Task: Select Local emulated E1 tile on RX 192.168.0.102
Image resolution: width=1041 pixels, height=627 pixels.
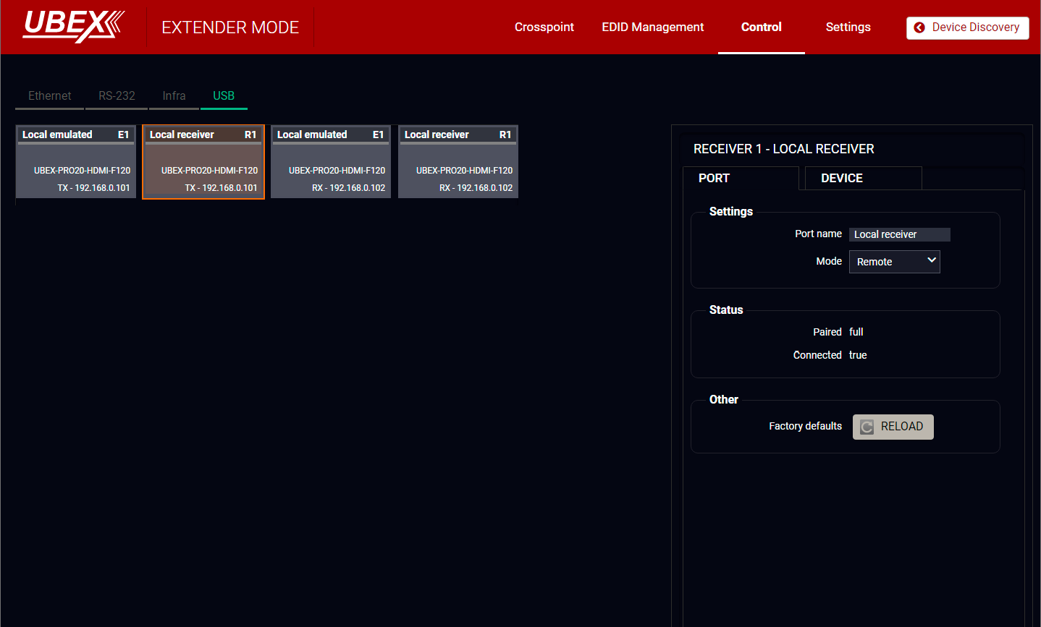Action: (x=331, y=162)
